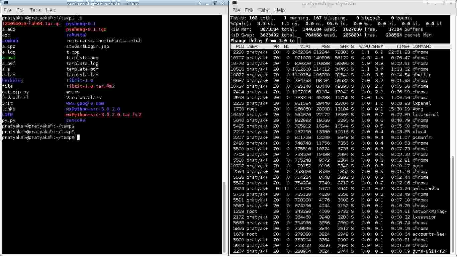This screenshot has width=457, height=257.
Task: Click the 'KiB Swap' summary line
Action: coord(331,35)
